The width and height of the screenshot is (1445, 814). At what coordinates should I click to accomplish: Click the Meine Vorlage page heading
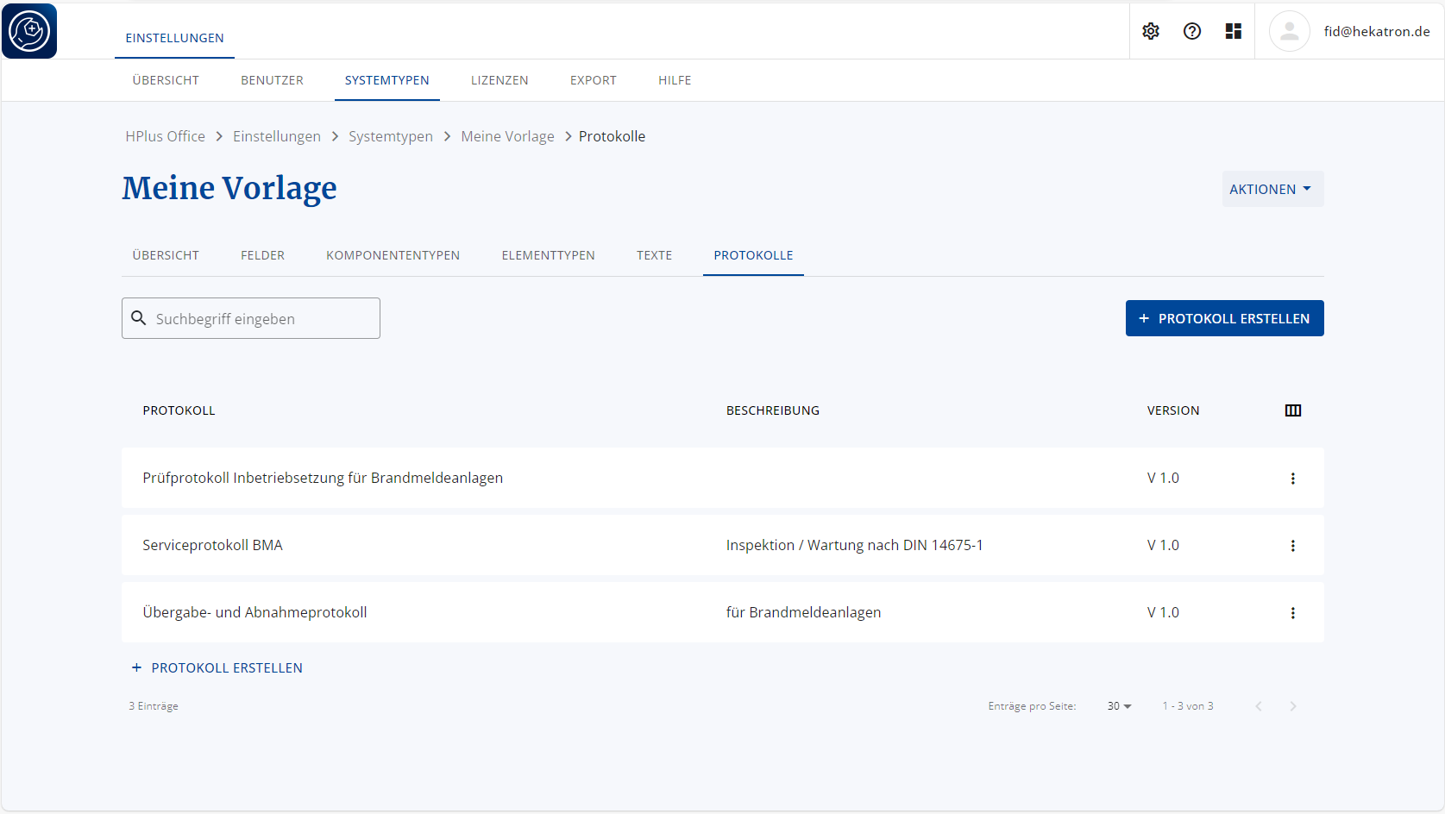229,189
